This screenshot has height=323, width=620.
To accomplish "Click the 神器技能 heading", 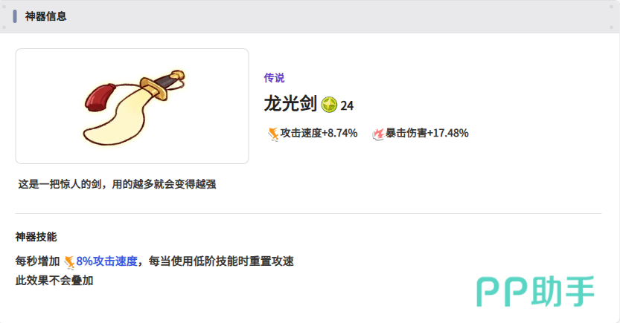I will [36, 237].
